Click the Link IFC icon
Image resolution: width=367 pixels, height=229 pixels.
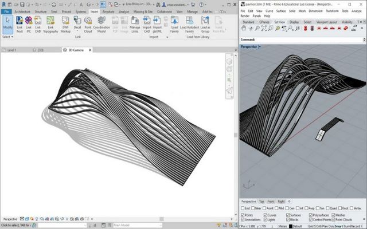pos(29,24)
